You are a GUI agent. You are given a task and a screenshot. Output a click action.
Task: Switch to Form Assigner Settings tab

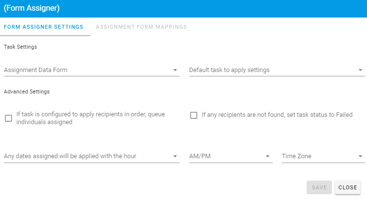click(43, 27)
